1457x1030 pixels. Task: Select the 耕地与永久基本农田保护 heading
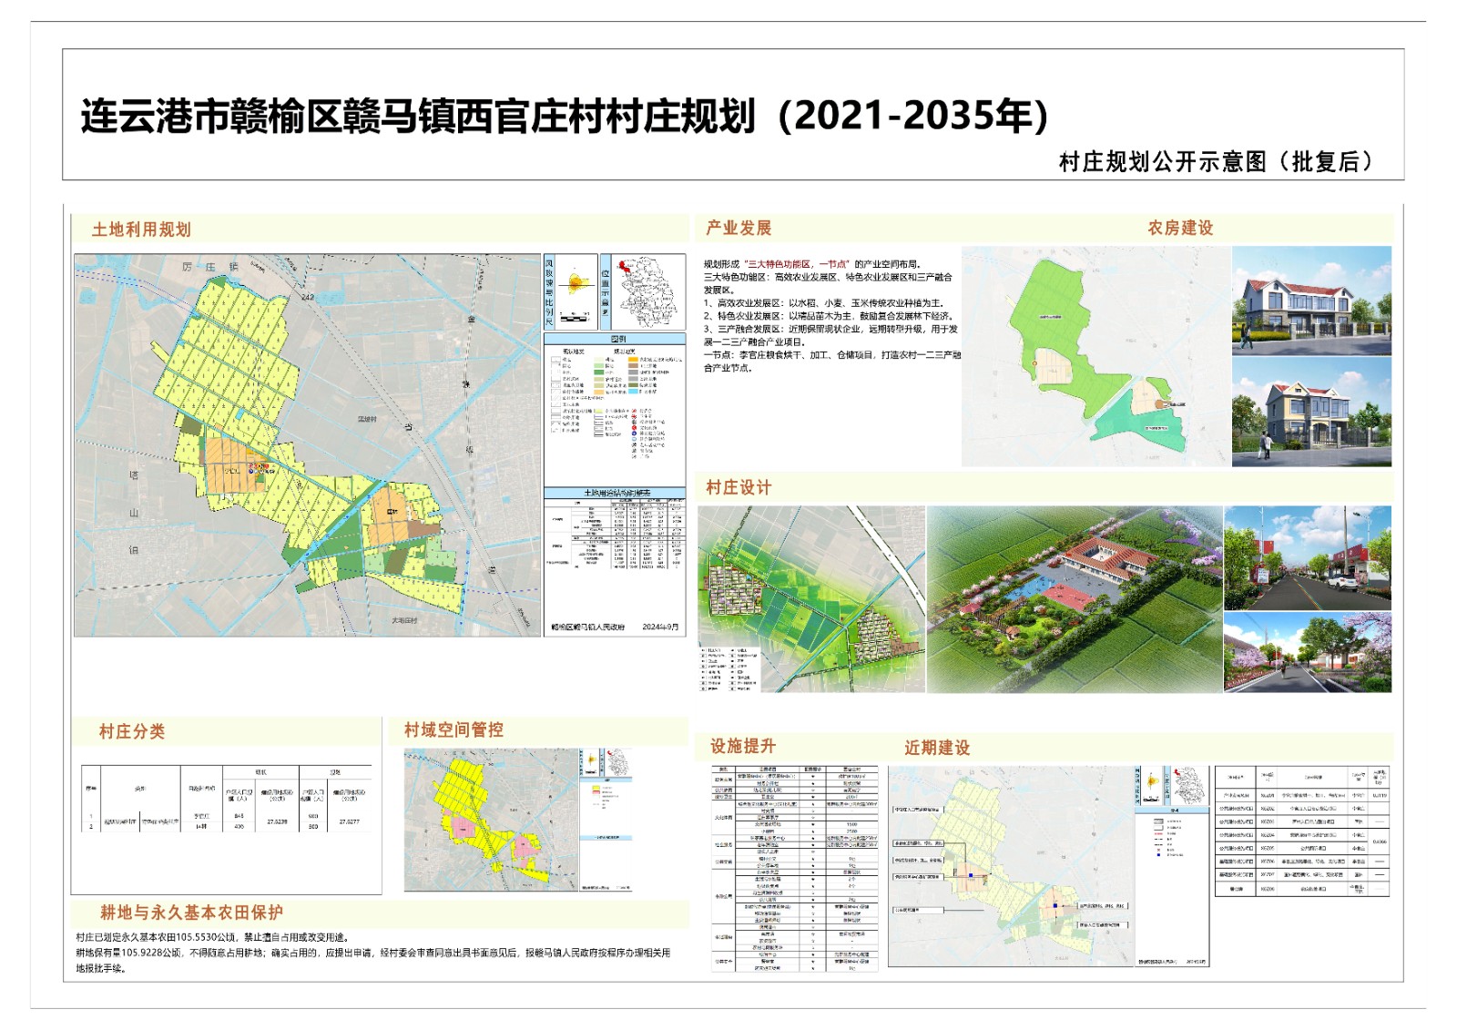(192, 913)
